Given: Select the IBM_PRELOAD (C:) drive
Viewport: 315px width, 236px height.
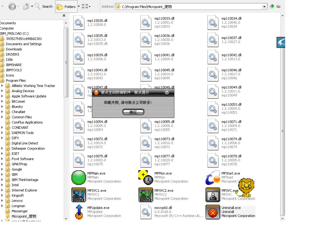Looking at the screenshot, I should (14, 33).
